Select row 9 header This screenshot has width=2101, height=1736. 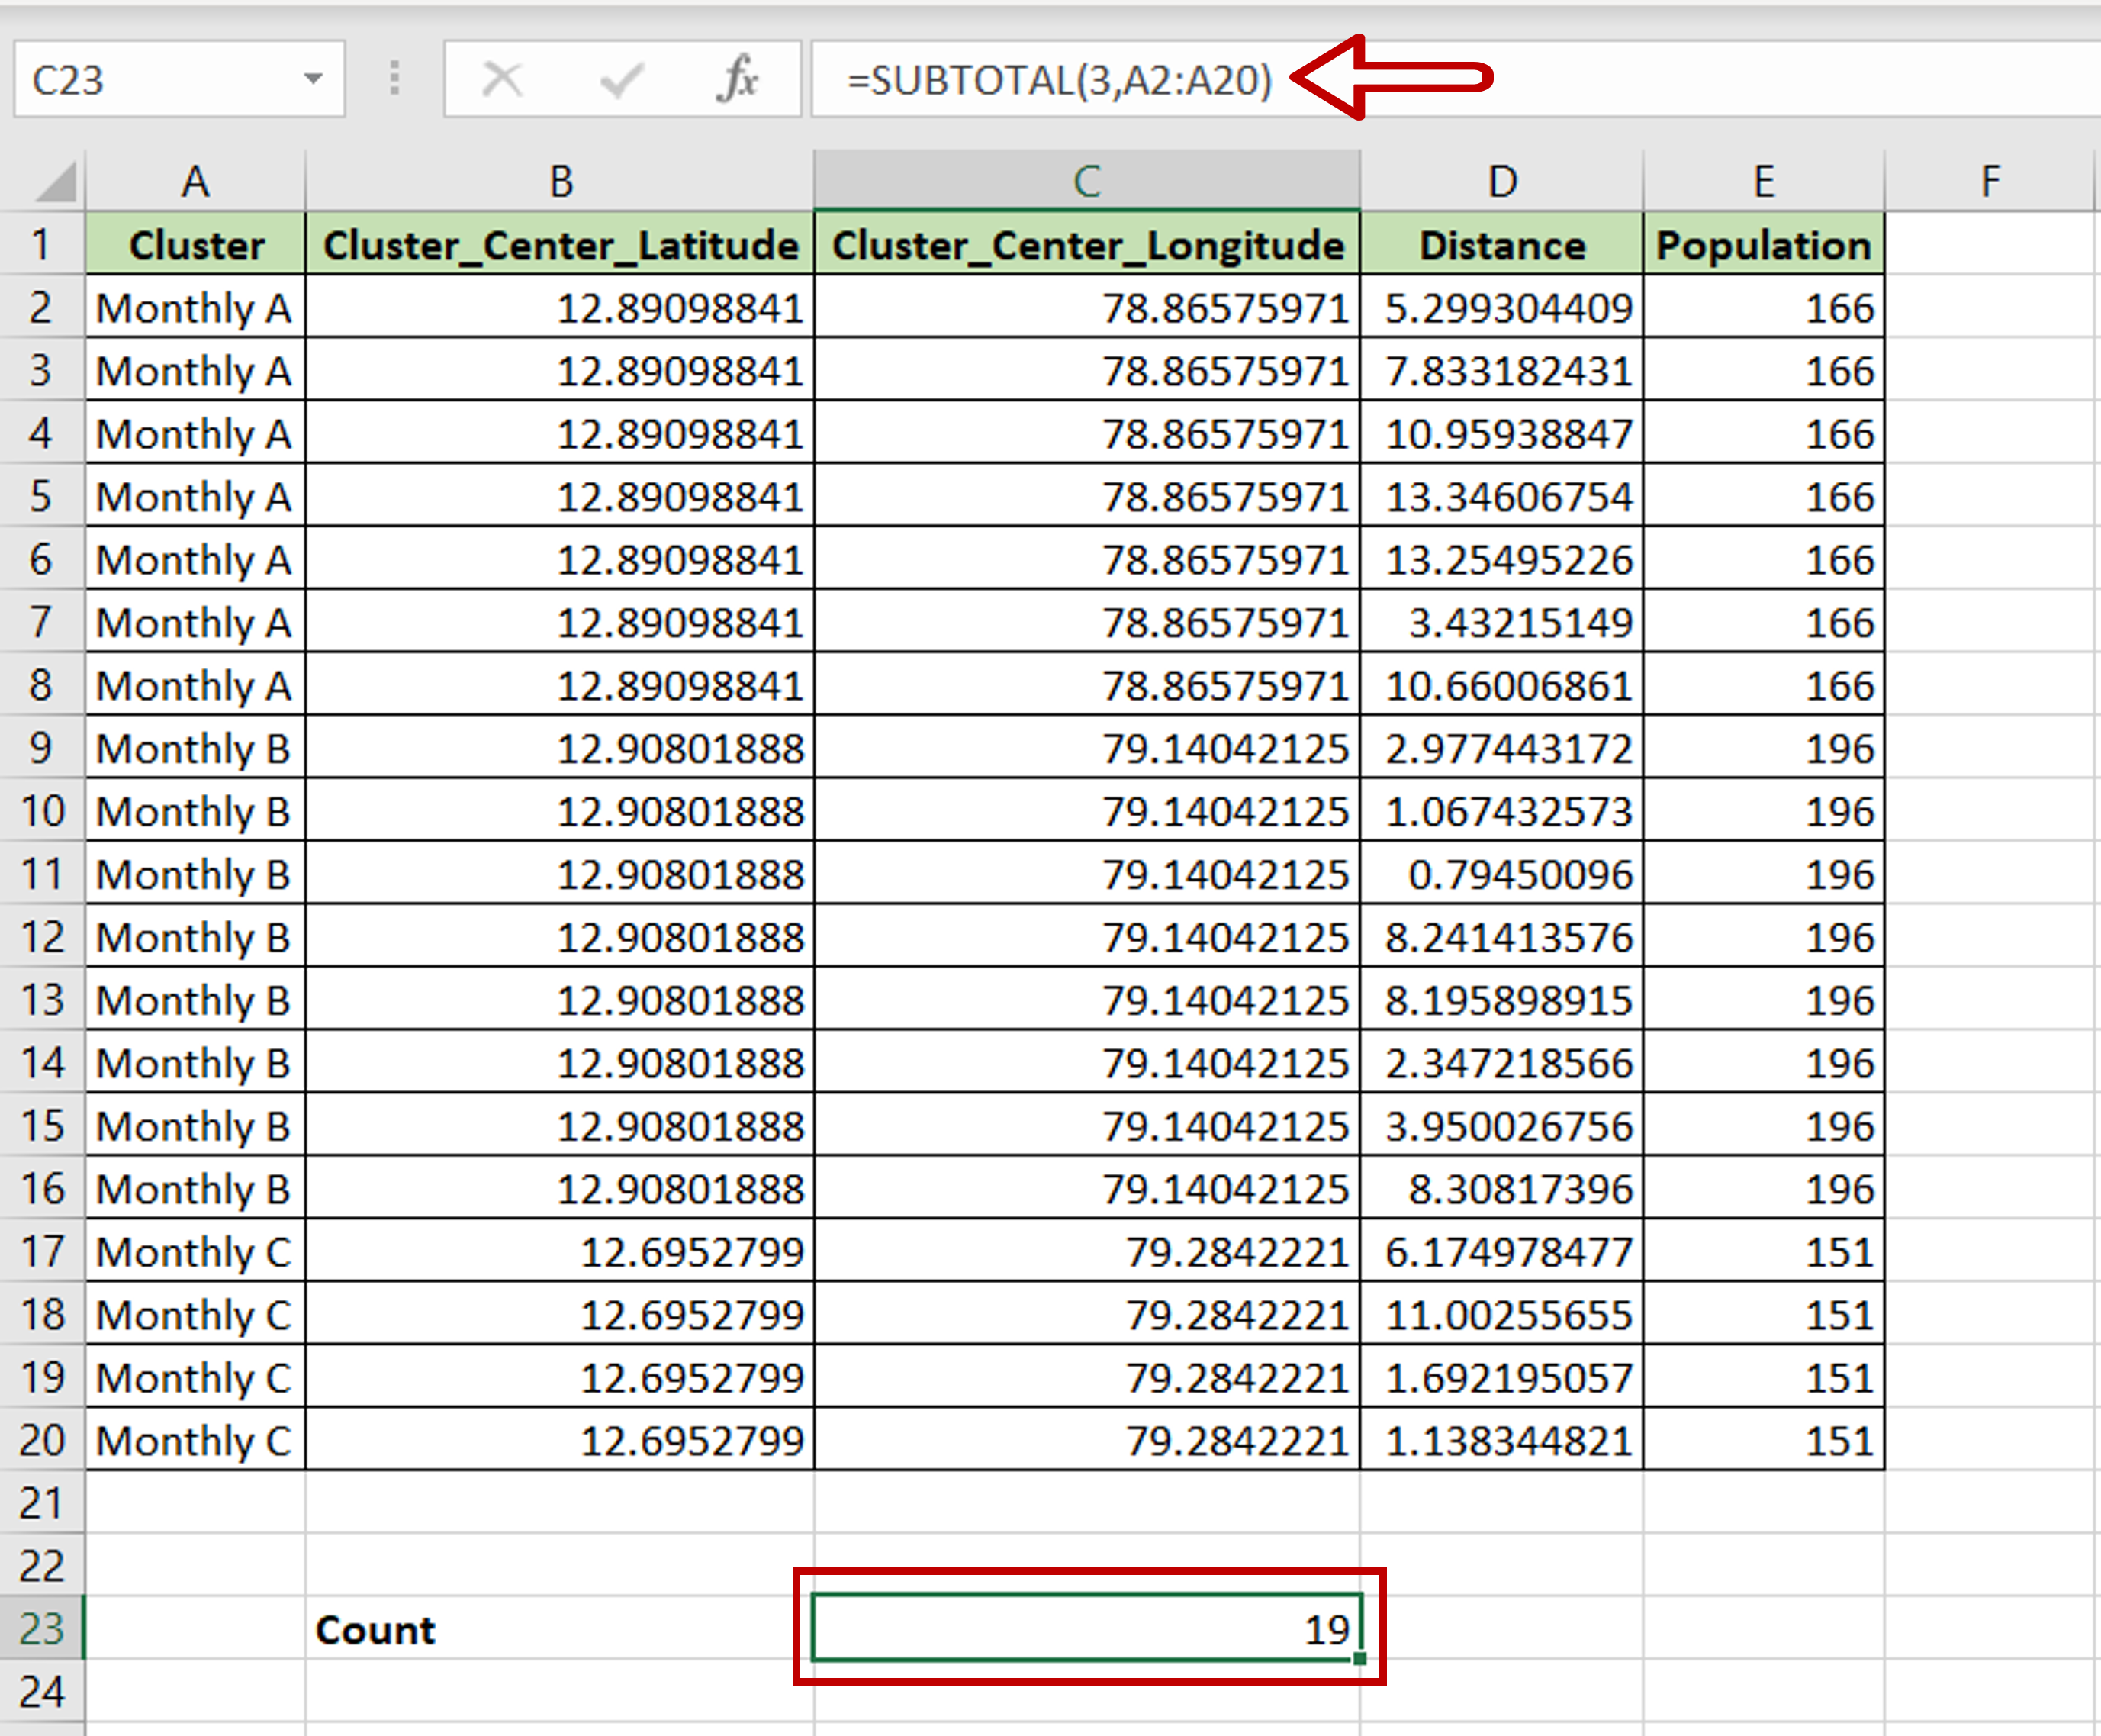click(x=42, y=747)
